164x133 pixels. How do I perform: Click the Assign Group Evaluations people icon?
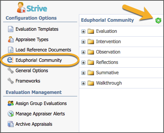coord(11,103)
